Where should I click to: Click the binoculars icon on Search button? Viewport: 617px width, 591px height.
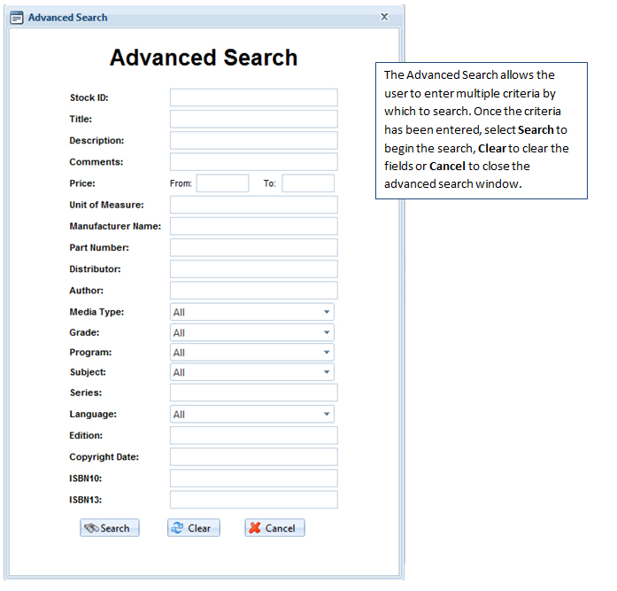point(91,528)
